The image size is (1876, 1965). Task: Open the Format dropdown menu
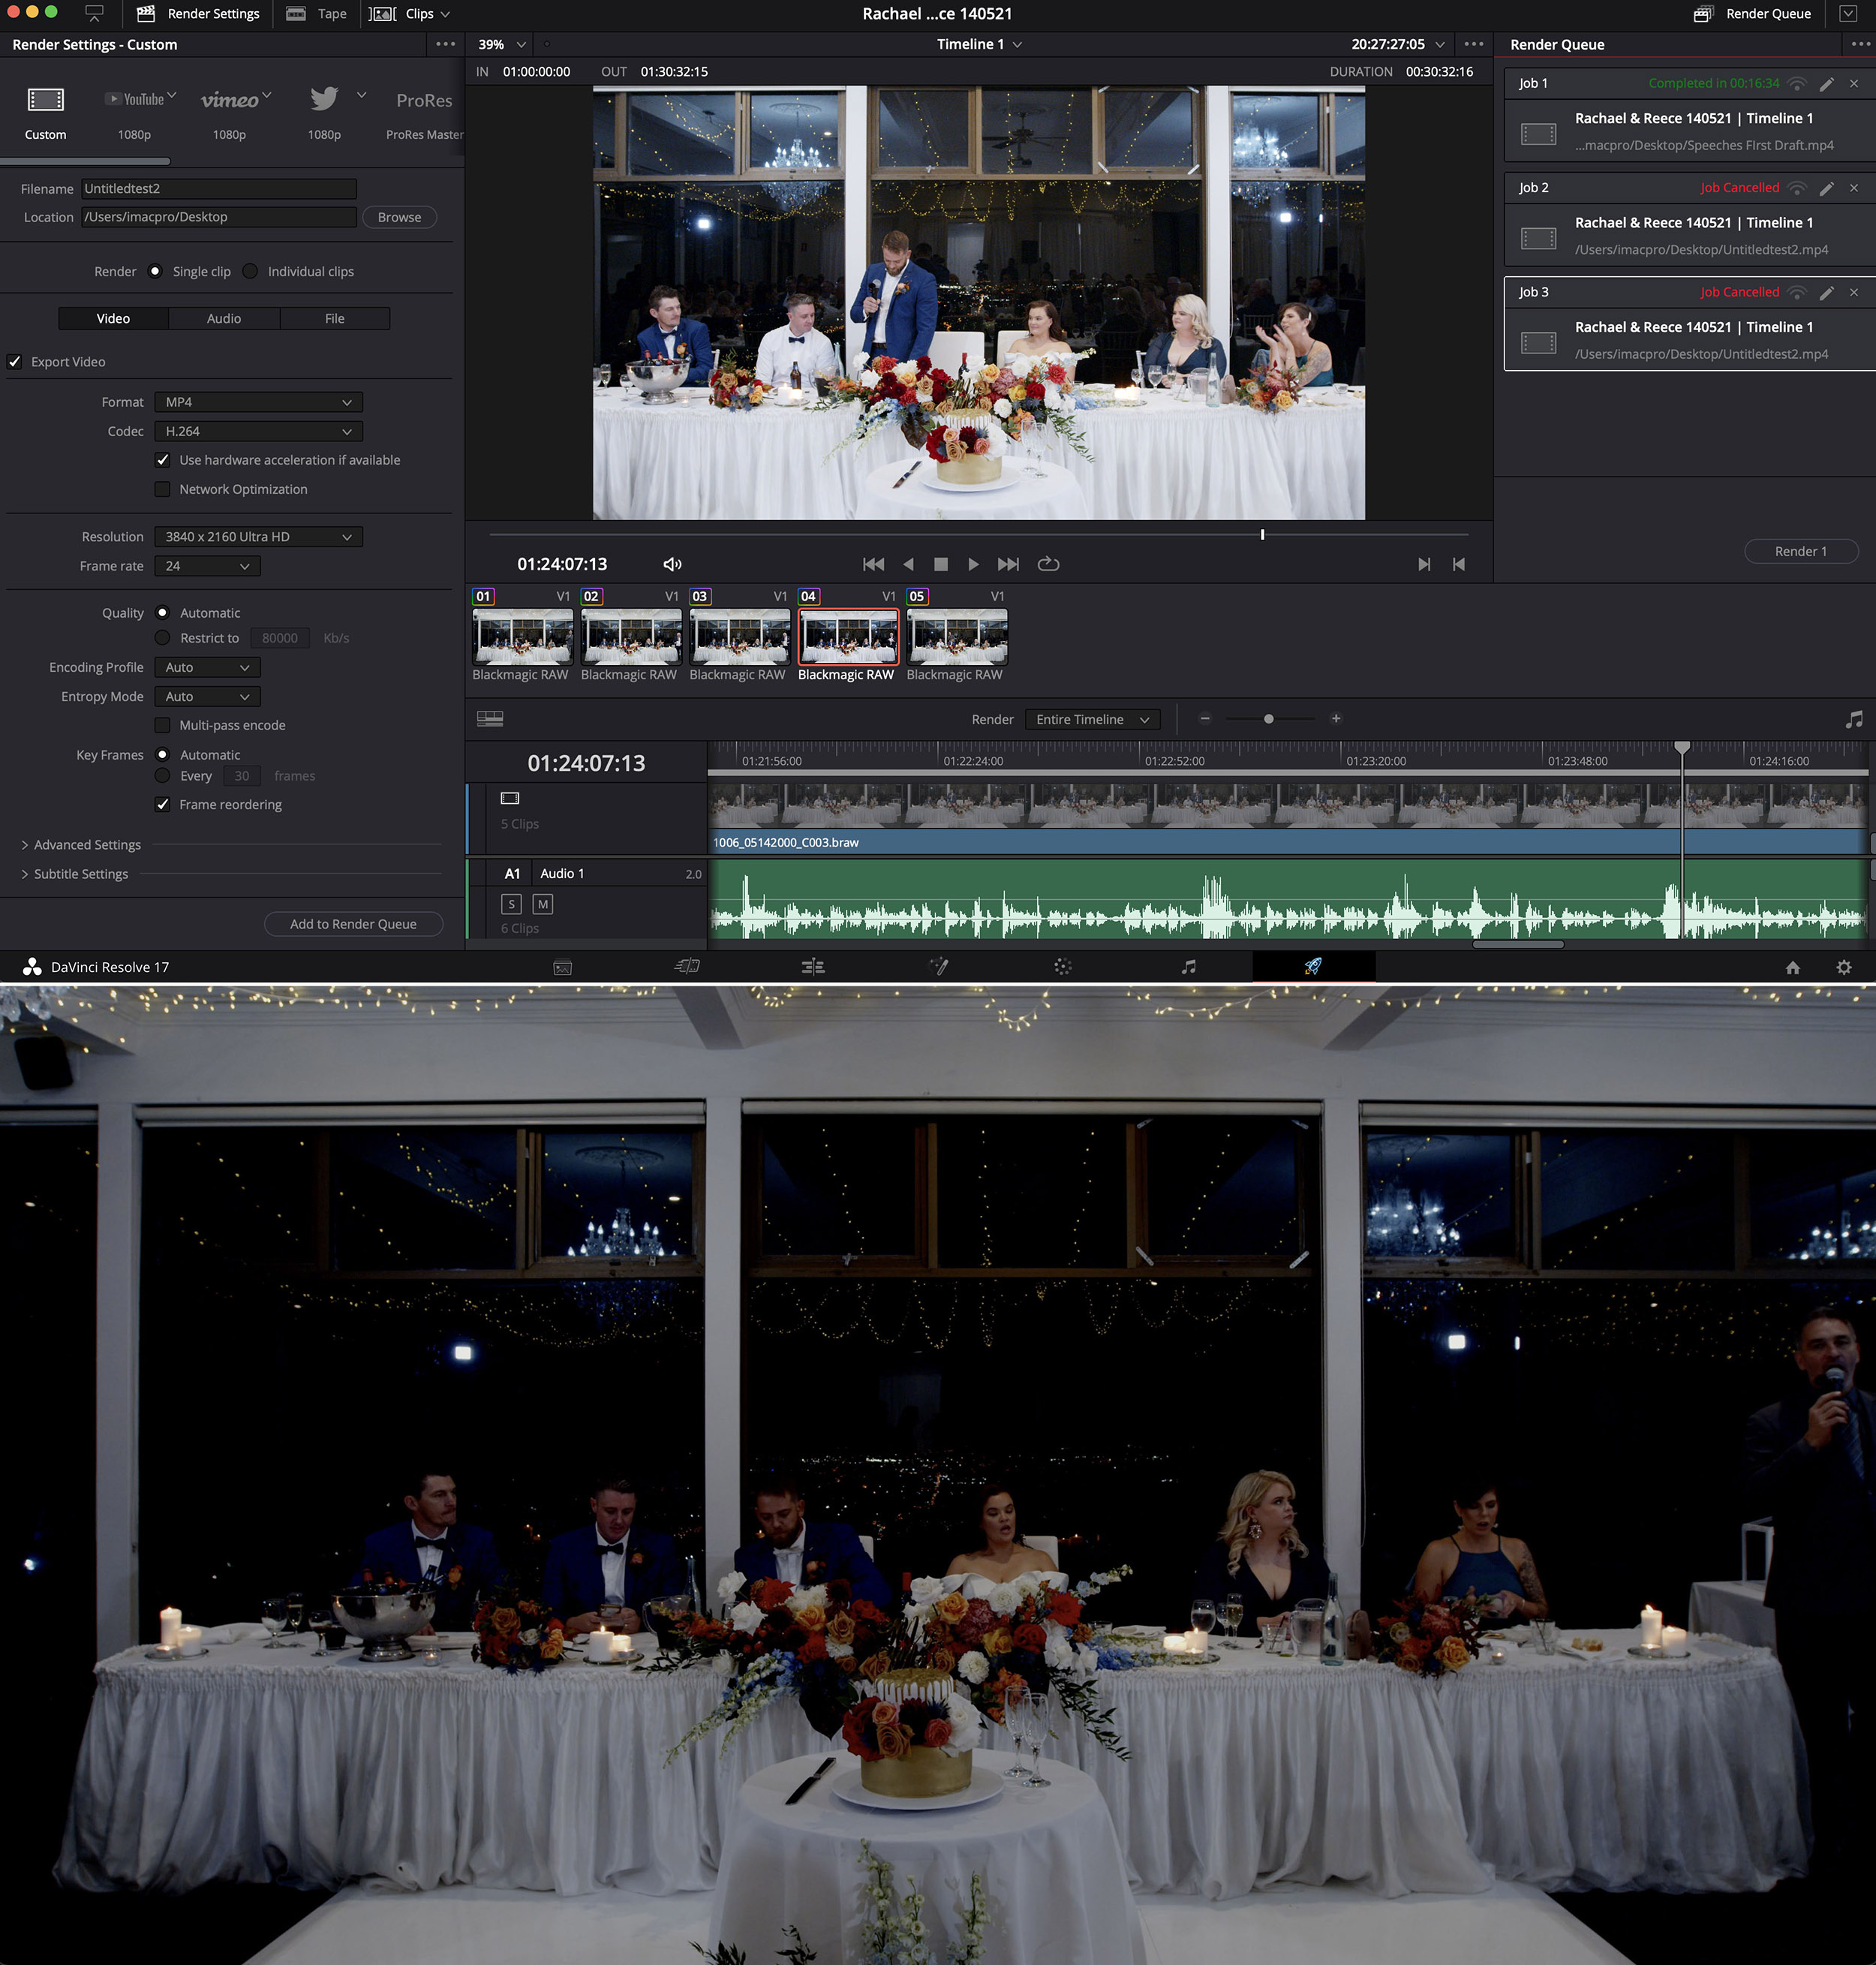tap(254, 402)
